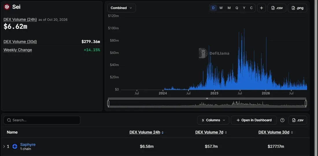Click the Sei chain logo icon
This screenshot has height=156, width=318.
tap(7, 7)
